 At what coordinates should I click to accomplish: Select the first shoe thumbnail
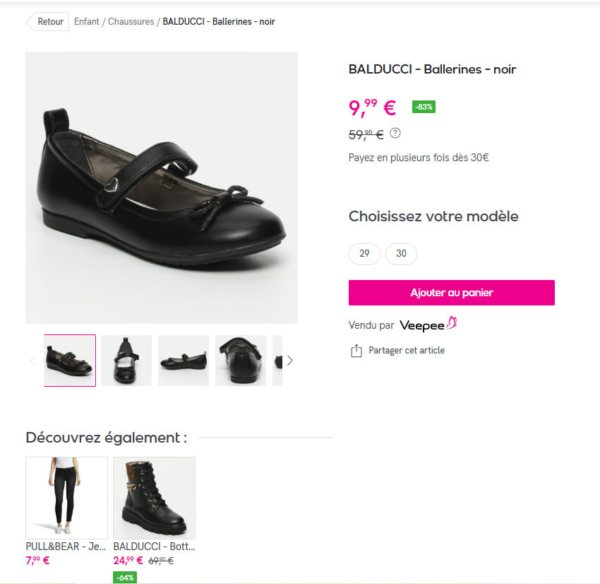pos(70,361)
